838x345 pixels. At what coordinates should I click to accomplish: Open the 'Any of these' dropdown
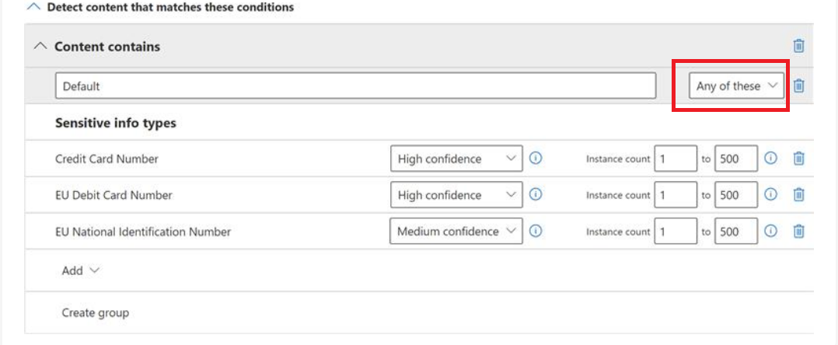pyautogui.click(x=737, y=86)
